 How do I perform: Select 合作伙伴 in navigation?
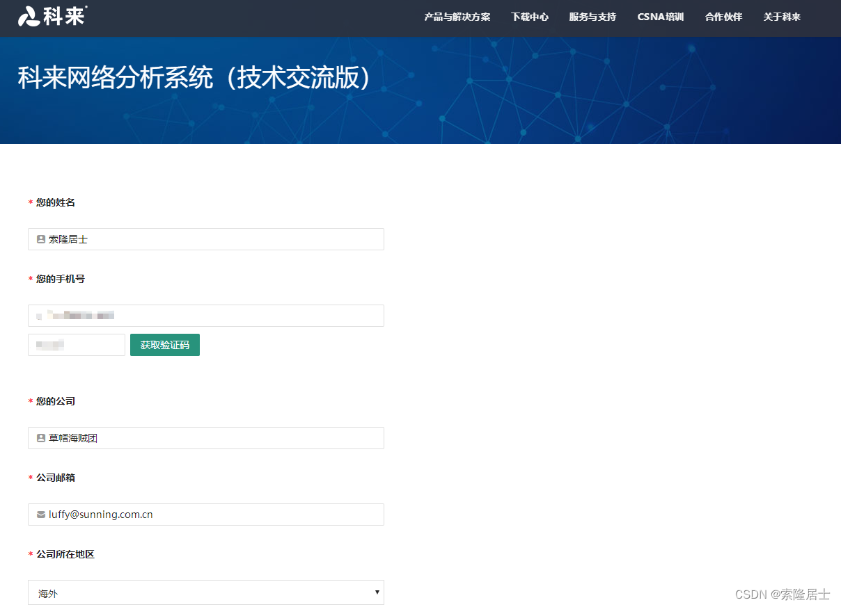[x=723, y=17]
